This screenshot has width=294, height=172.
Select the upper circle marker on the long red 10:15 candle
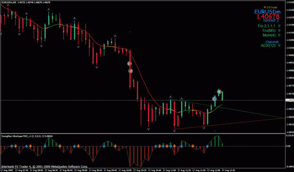129,64
